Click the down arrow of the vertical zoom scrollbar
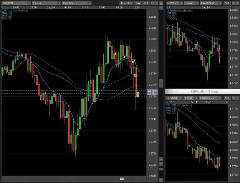Image resolution: width=240 pixels, height=183 pixels. (161, 159)
